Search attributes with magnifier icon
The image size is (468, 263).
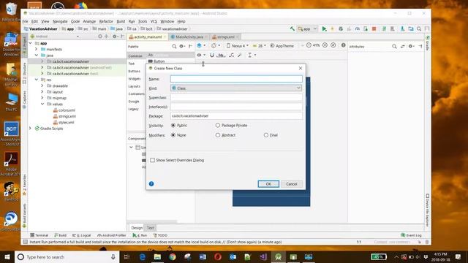[394, 47]
